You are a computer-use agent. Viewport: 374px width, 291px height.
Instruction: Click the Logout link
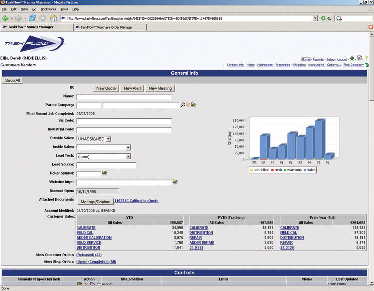342,59
